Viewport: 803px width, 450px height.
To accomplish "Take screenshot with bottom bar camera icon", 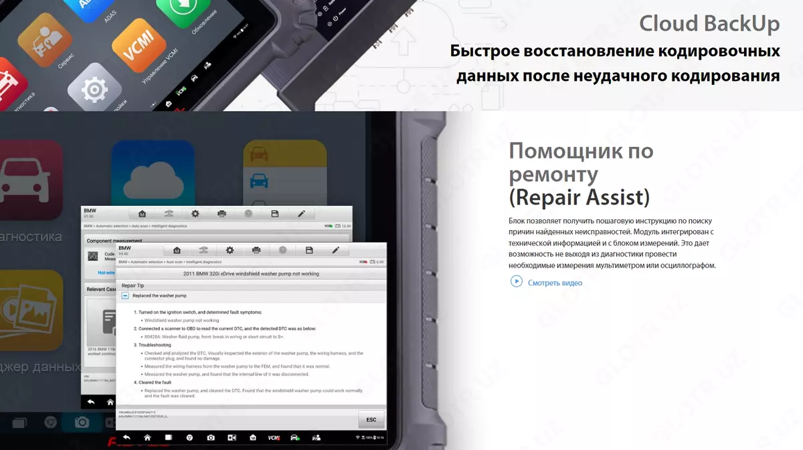I will click(211, 438).
